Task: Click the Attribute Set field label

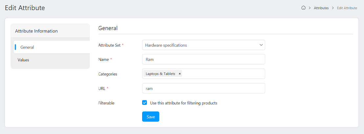Action: tap(109, 45)
